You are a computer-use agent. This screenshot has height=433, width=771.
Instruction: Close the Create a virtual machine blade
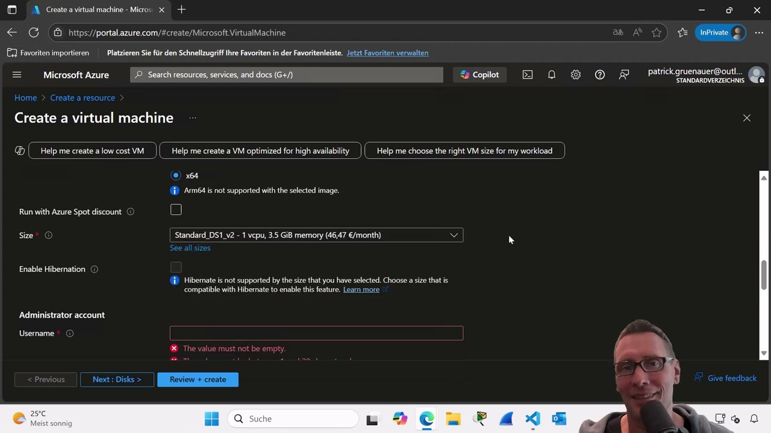(x=747, y=118)
